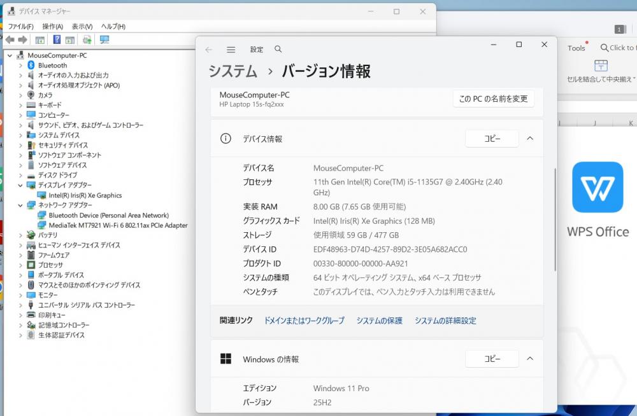Click the blue Help icon in Device Manager toolbar
The width and height of the screenshot is (637, 416).
(x=57, y=39)
